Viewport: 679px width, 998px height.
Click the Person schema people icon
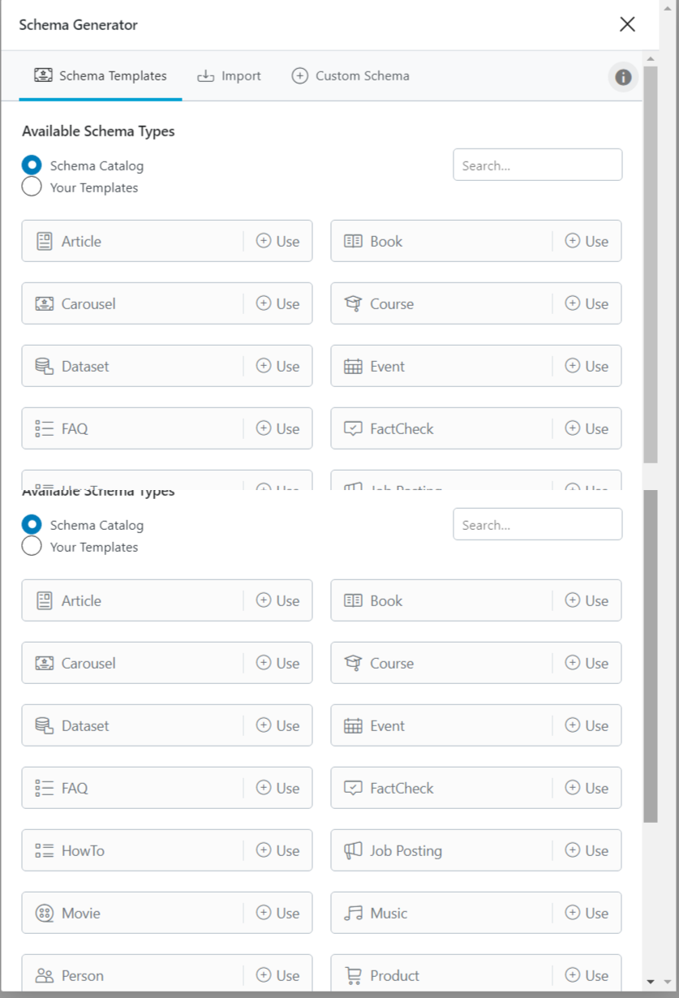(45, 975)
